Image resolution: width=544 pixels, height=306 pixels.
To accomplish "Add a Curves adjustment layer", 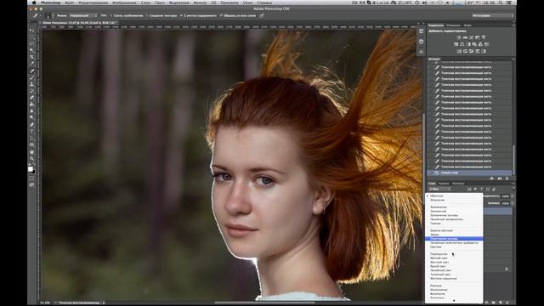I will click(471, 37).
